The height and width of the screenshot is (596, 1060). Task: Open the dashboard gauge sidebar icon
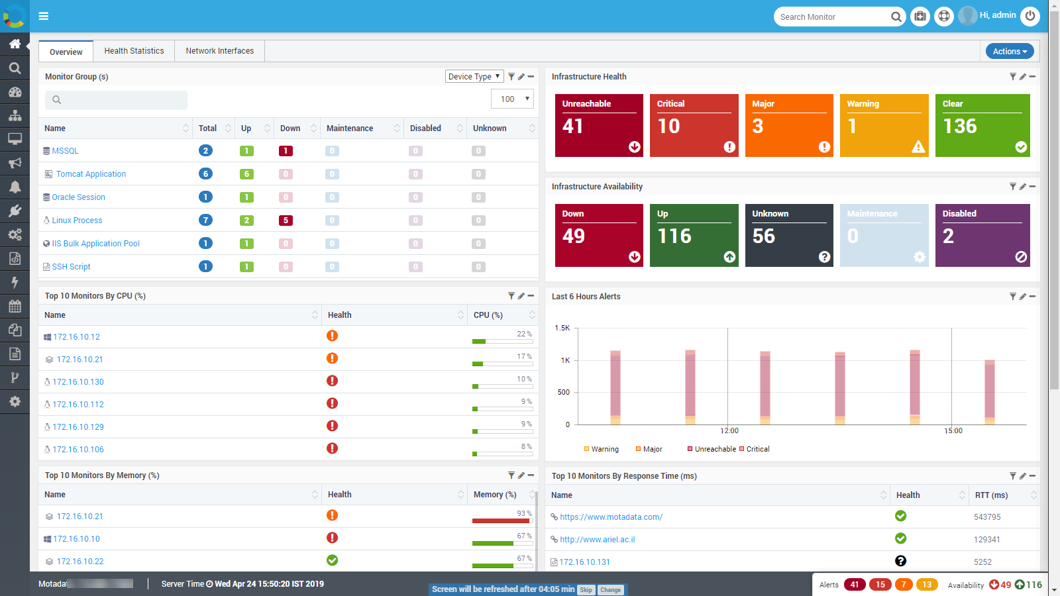pos(15,92)
